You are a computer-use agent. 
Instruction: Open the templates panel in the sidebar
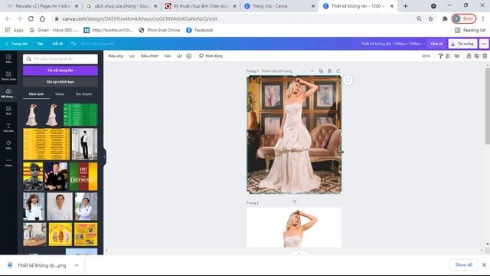(8, 58)
